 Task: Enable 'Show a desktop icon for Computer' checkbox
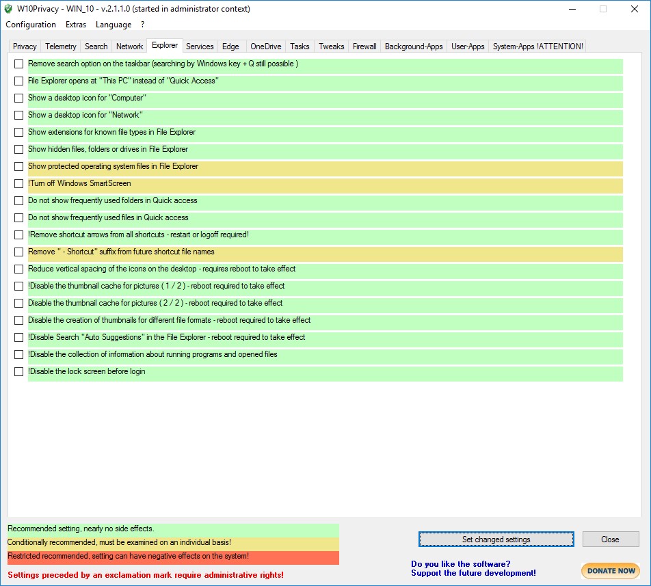point(19,98)
